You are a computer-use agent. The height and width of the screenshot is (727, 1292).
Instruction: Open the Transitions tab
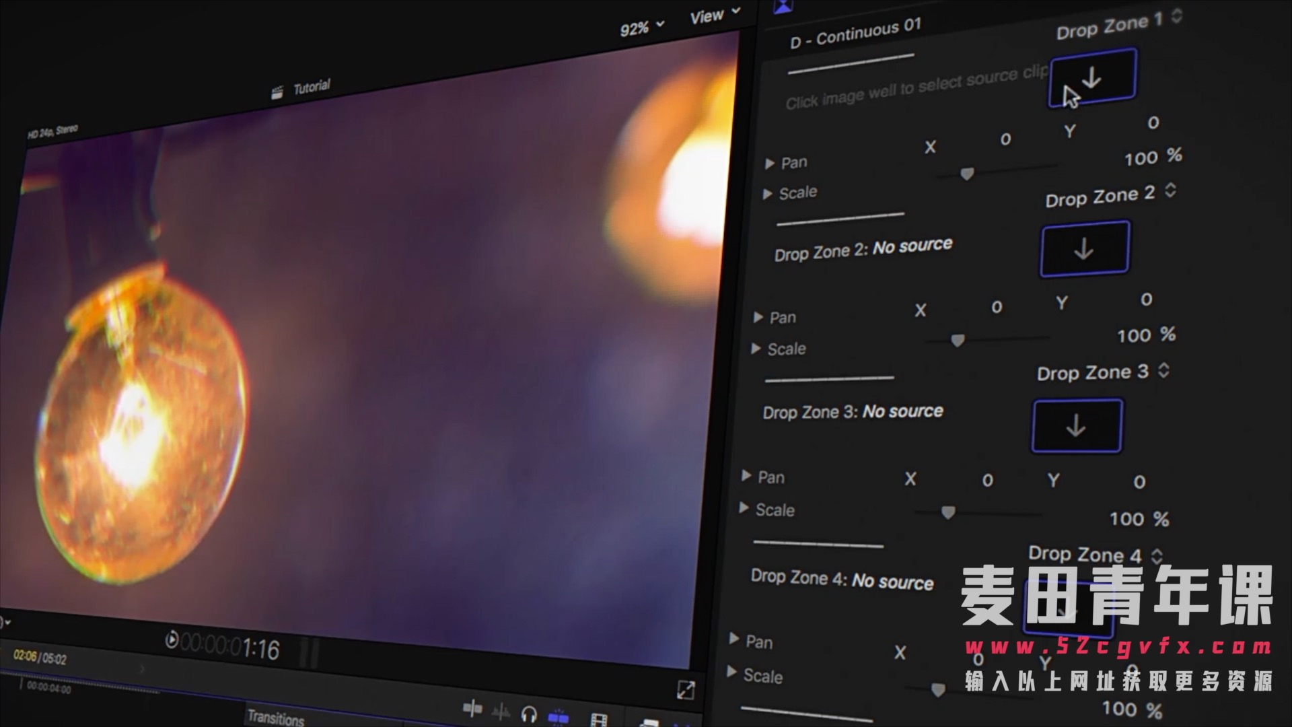pos(276,718)
